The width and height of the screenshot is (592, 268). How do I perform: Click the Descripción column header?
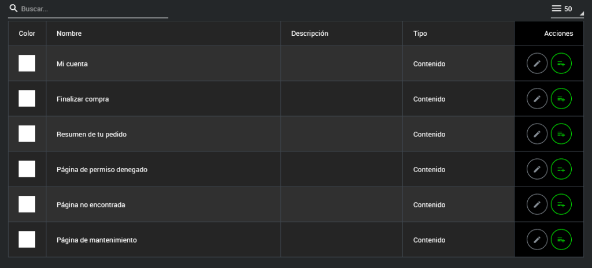[309, 33]
